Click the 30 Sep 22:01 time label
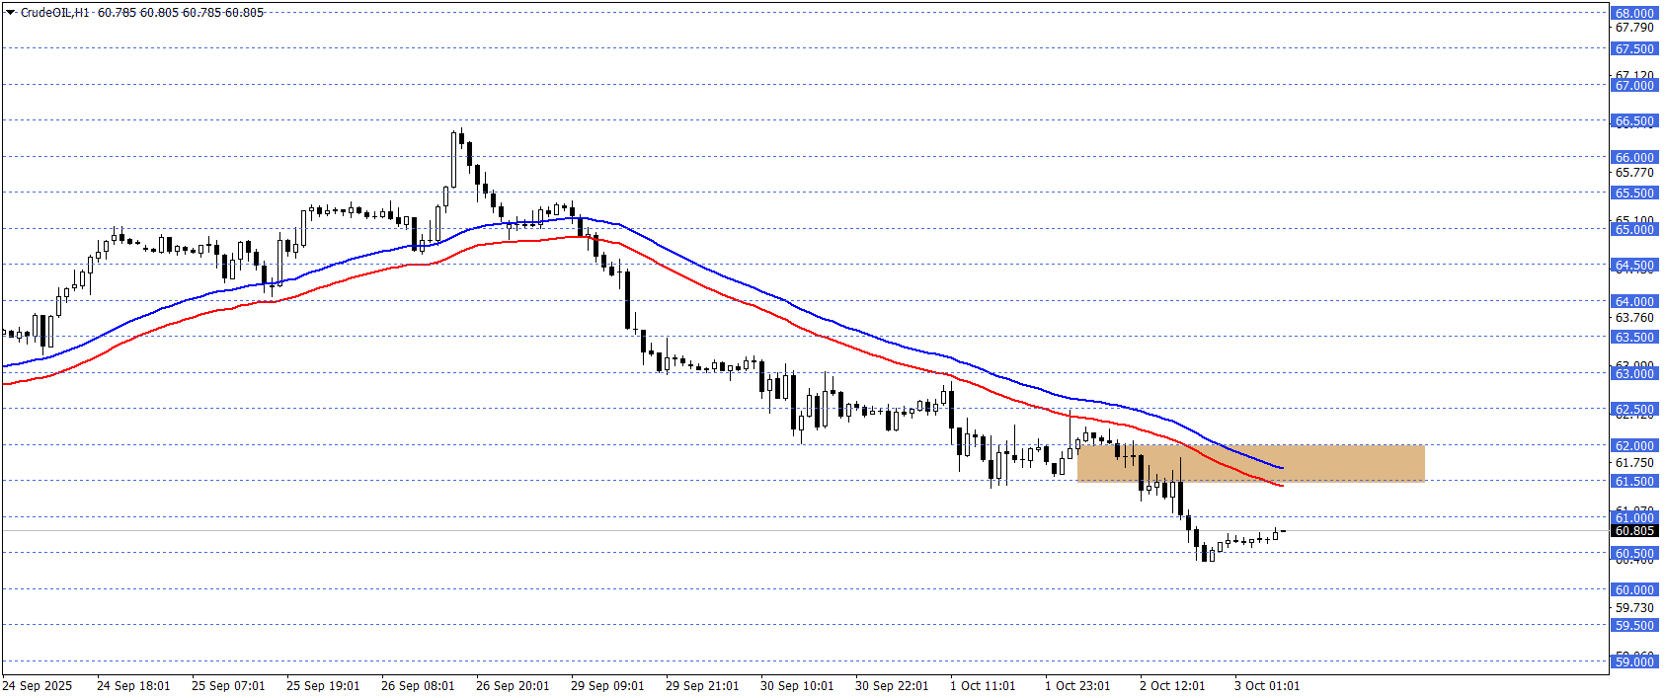This screenshot has width=1665, height=698. [x=892, y=686]
